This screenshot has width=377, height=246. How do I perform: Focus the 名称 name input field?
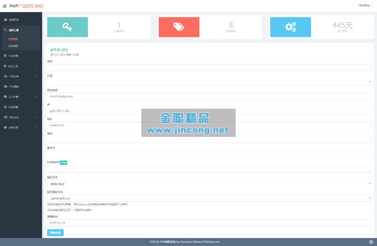pyautogui.click(x=209, y=67)
